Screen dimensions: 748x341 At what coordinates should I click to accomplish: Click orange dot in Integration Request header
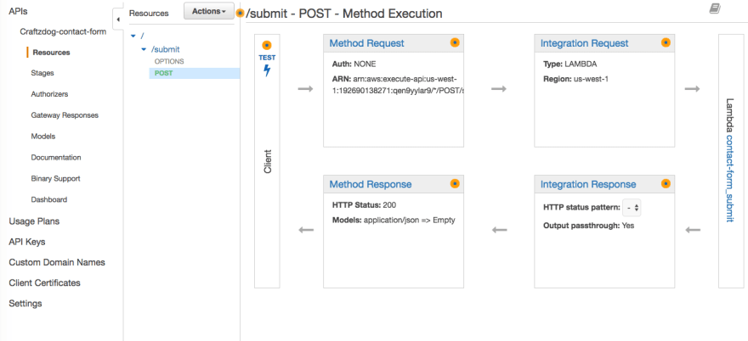tap(666, 42)
